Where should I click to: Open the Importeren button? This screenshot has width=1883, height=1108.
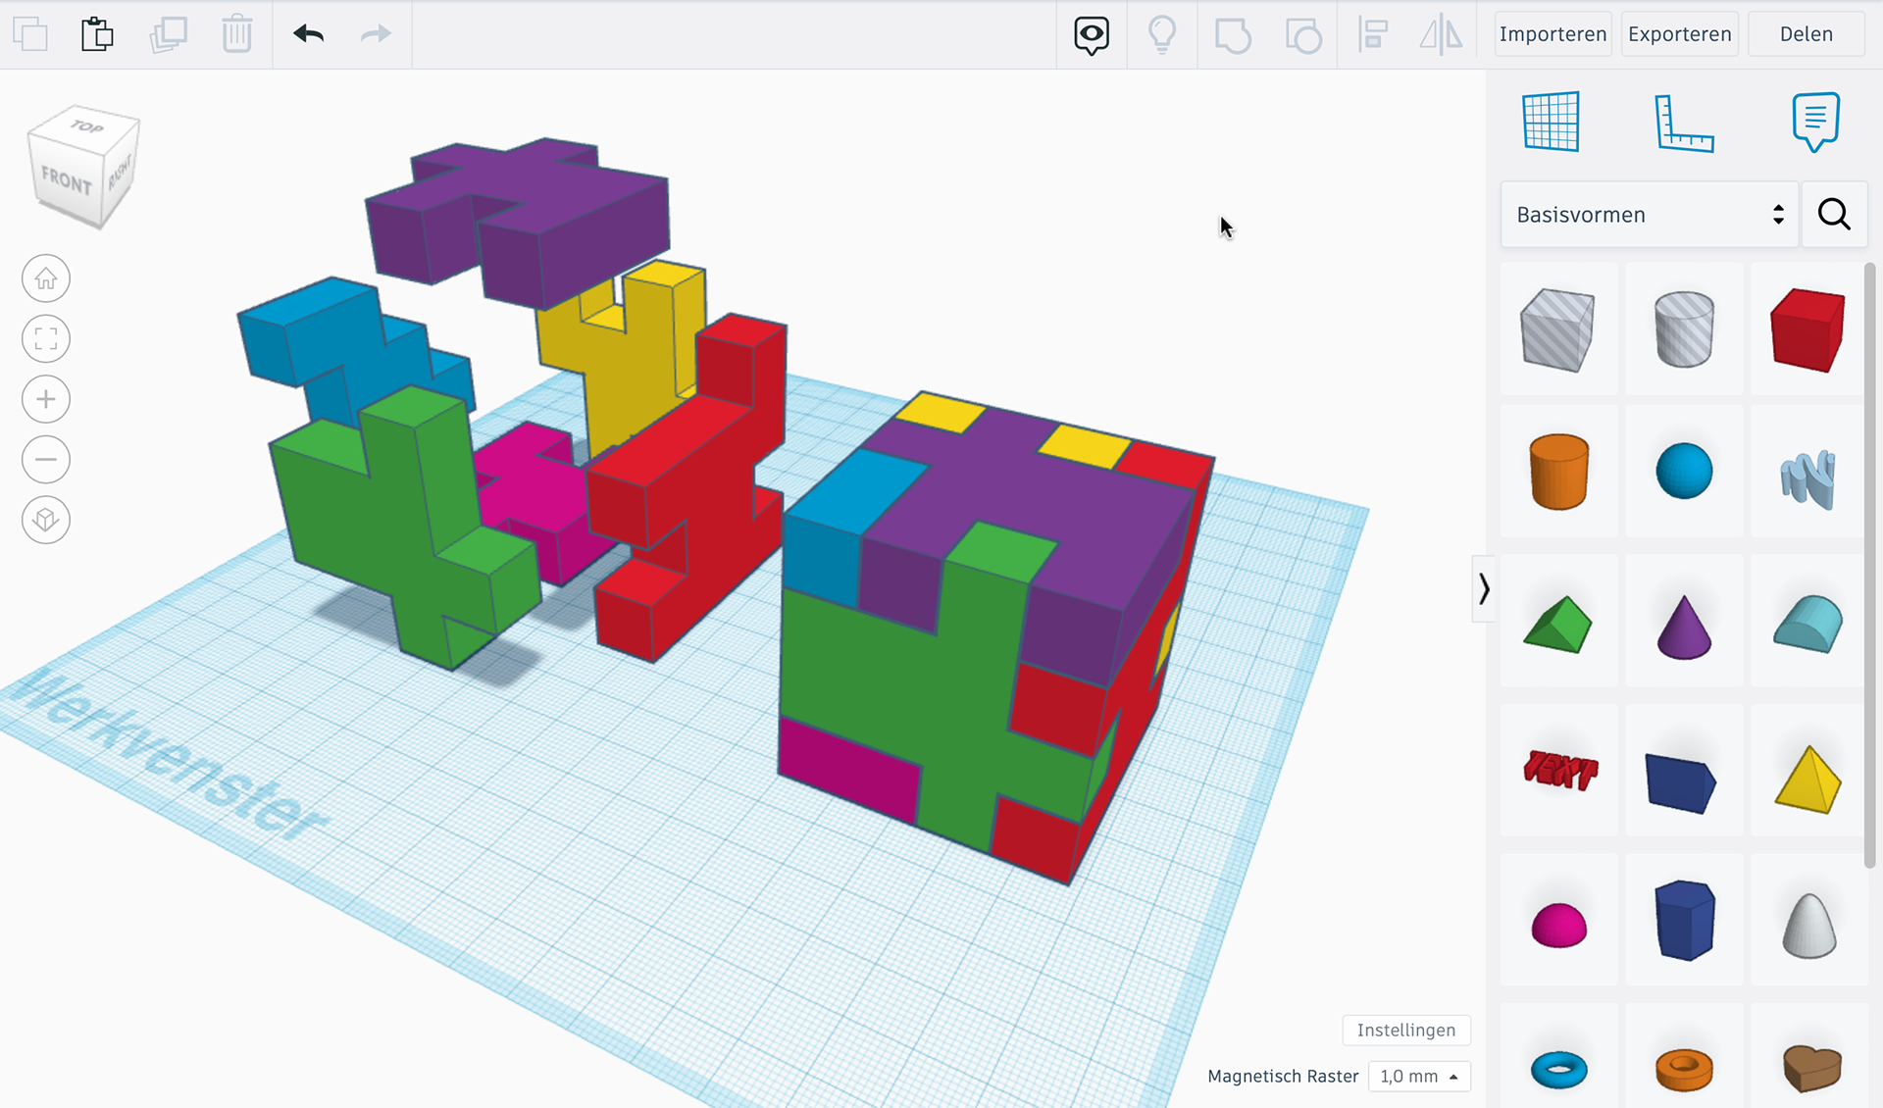pyautogui.click(x=1552, y=34)
